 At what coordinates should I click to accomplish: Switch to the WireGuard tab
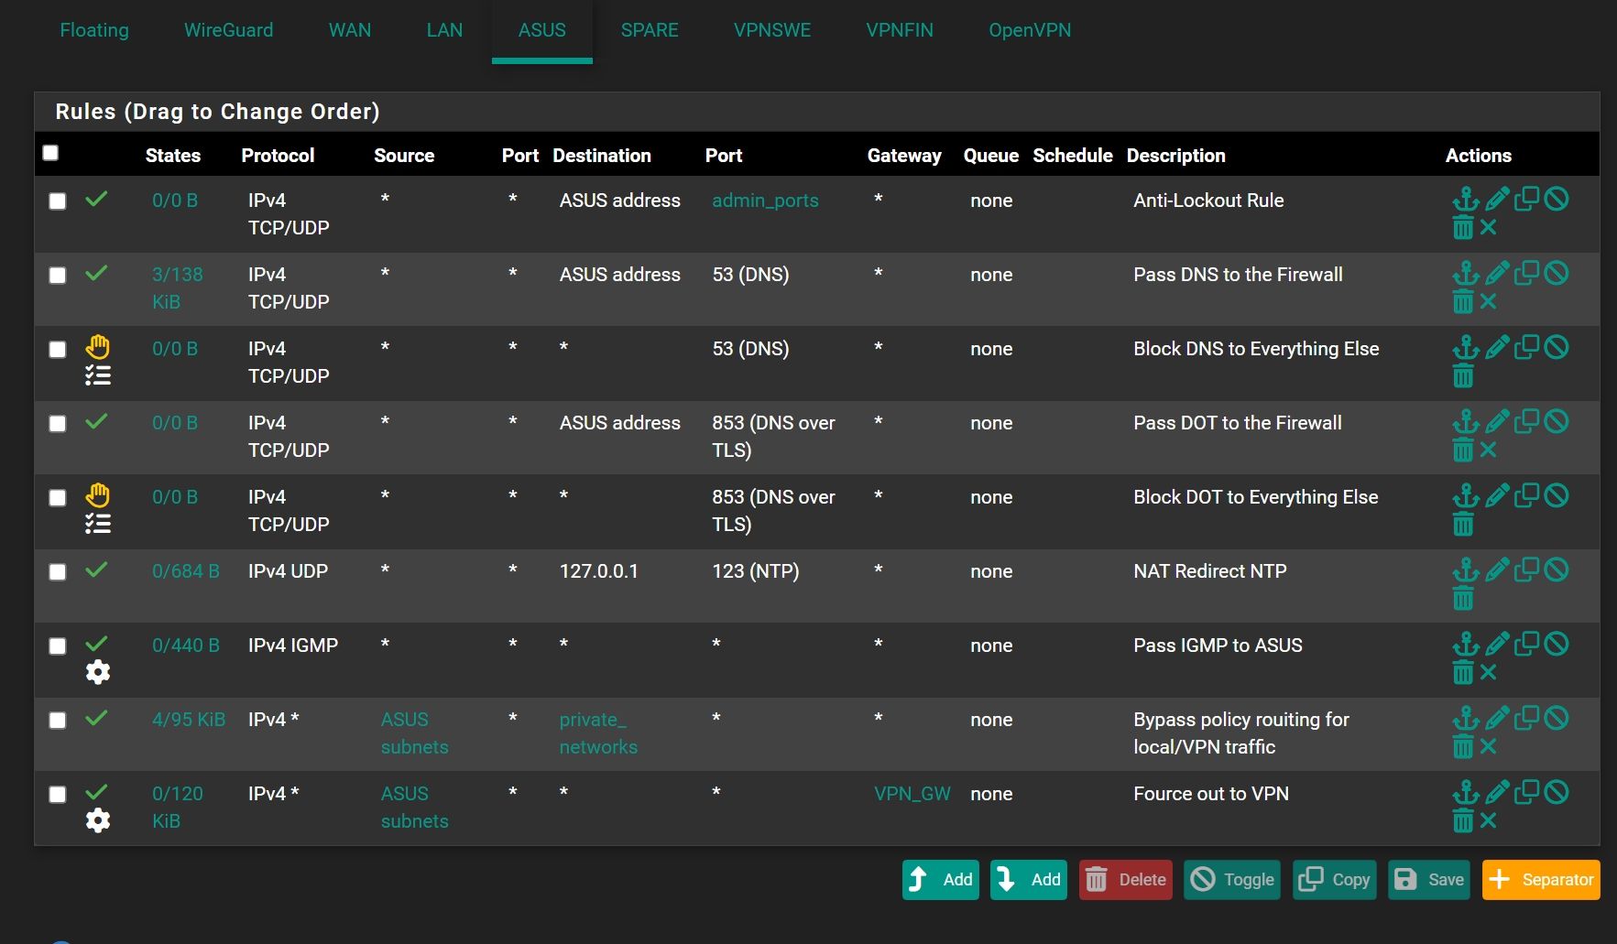click(229, 30)
